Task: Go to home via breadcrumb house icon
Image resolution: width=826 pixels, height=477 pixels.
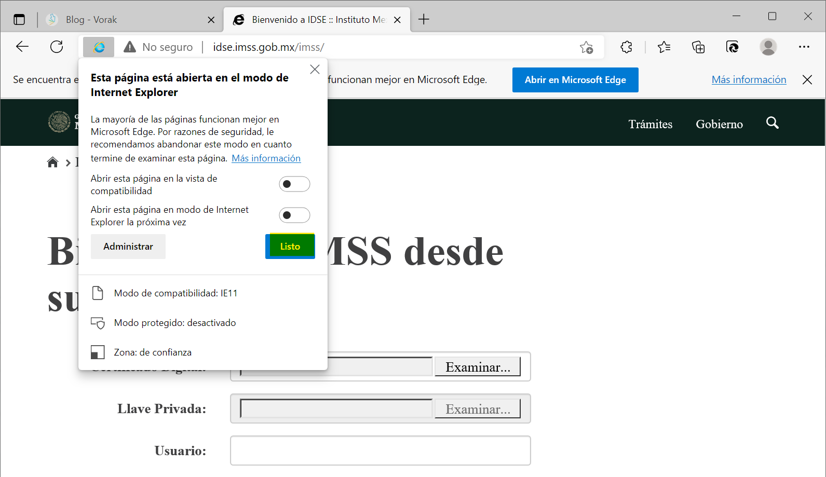Action: coord(52,162)
